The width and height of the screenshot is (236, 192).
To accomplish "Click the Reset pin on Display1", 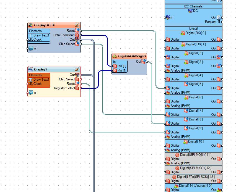I will tap(77, 84).
